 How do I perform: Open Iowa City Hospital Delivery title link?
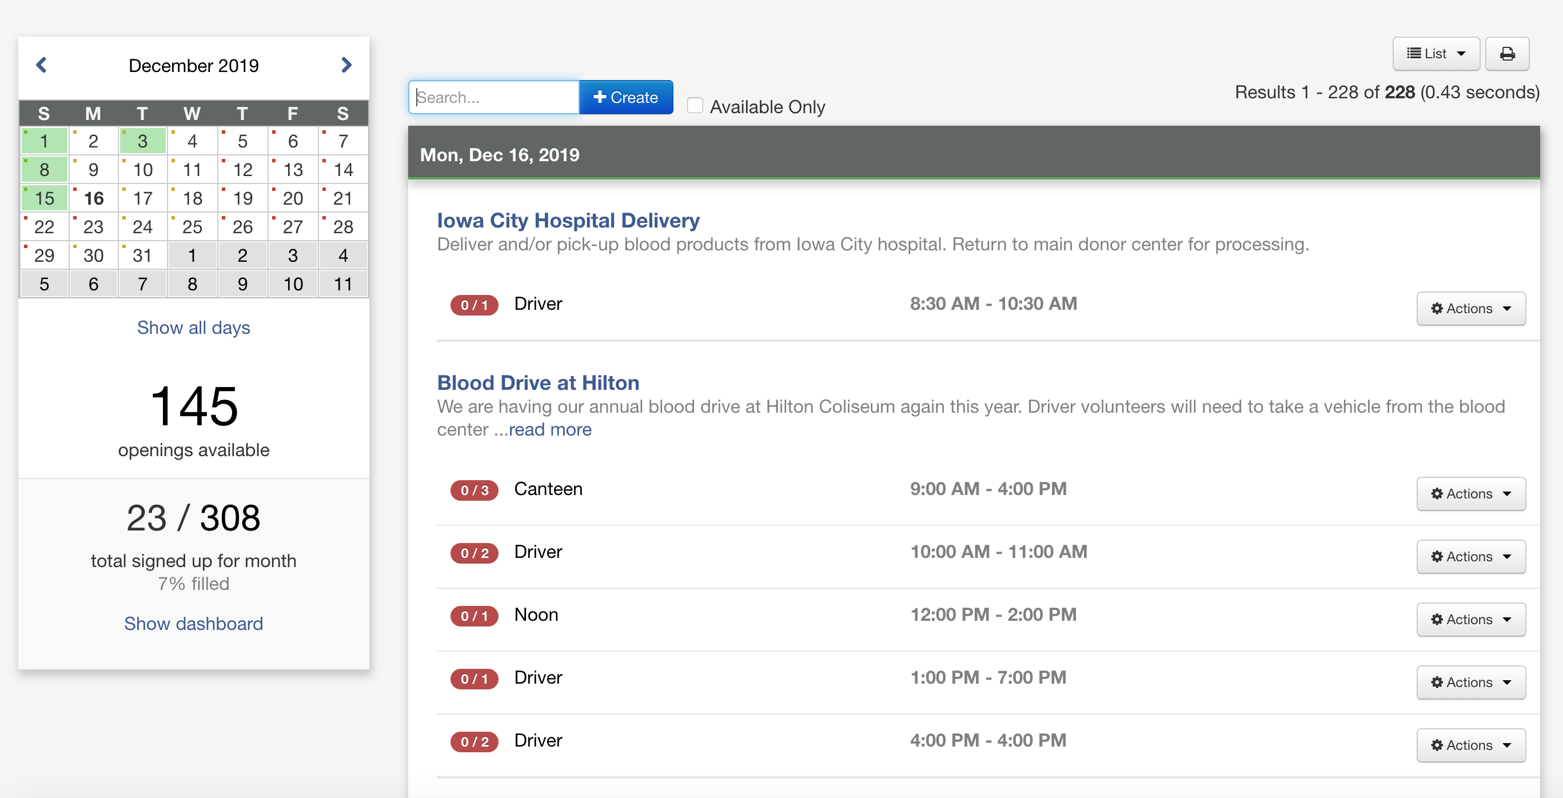point(568,220)
